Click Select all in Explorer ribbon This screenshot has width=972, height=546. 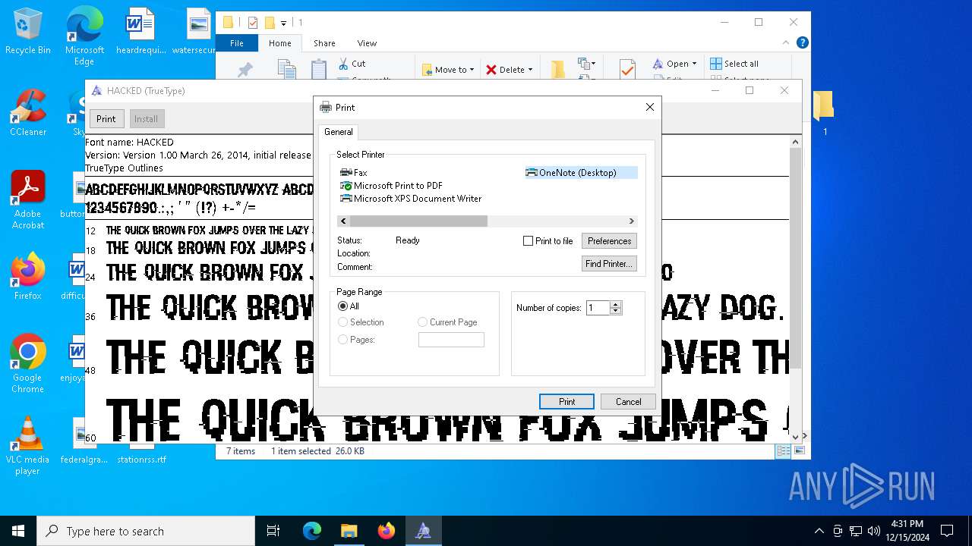point(734,64)
